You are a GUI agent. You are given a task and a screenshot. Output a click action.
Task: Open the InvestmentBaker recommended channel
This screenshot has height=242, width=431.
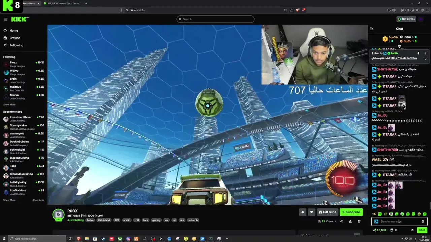point(24,119)
